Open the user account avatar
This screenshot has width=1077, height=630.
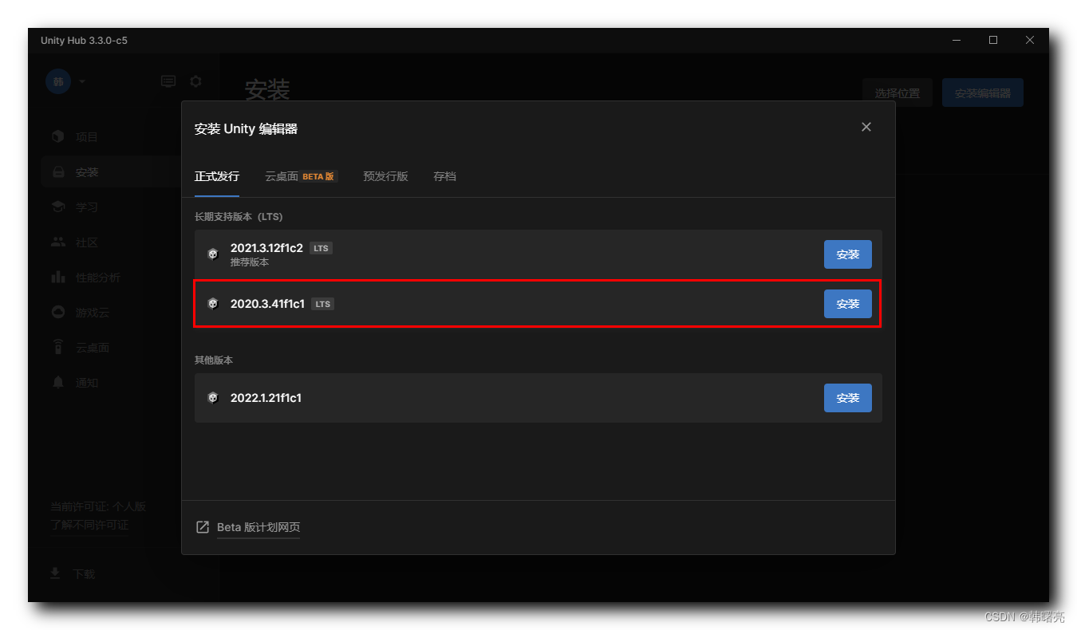coord(58,81)
